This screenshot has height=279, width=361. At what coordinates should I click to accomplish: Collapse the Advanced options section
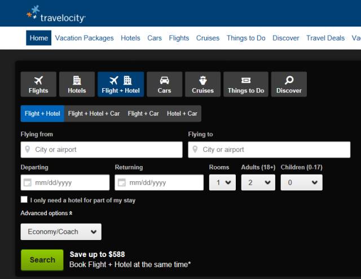tap(47, 213)
